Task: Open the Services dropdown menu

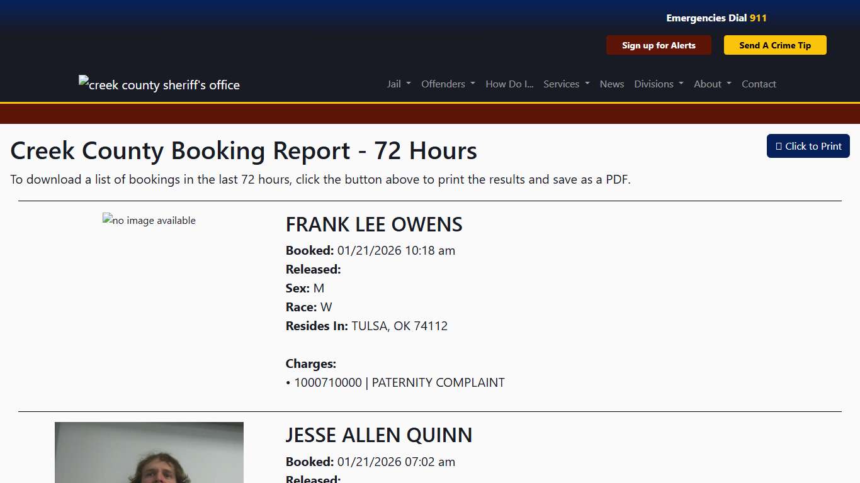Action: [x=565, y=84]
